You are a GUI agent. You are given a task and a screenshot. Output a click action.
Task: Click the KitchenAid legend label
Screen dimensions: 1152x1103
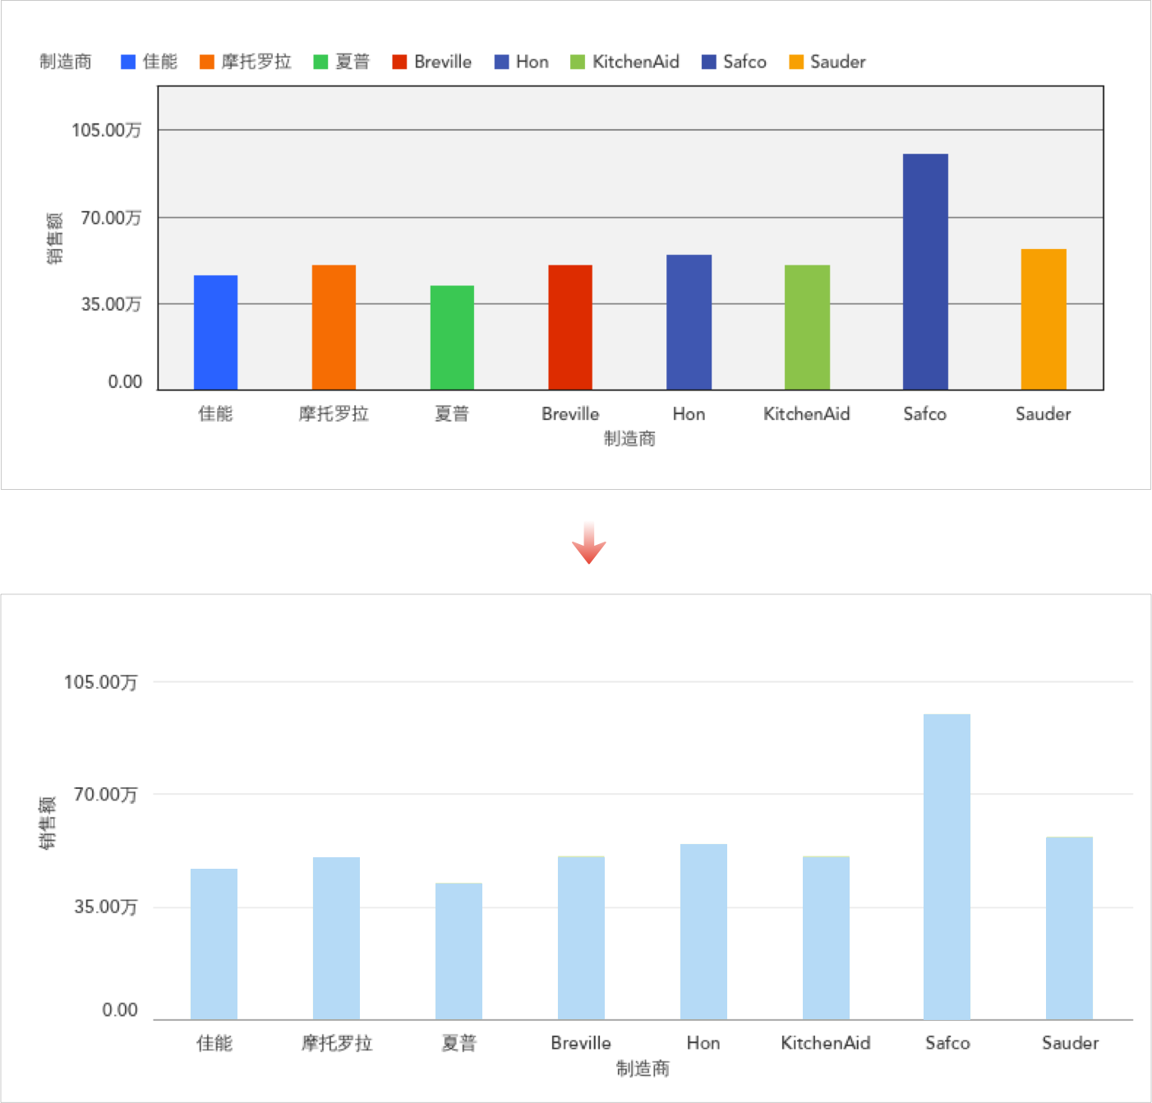pos(636,62)
